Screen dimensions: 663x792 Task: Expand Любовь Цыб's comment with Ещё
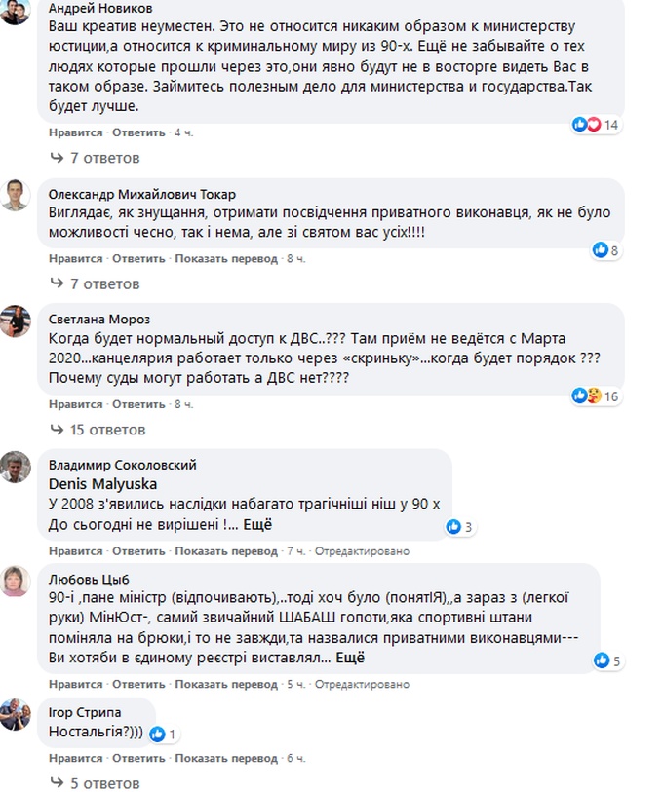coord(350,658)
